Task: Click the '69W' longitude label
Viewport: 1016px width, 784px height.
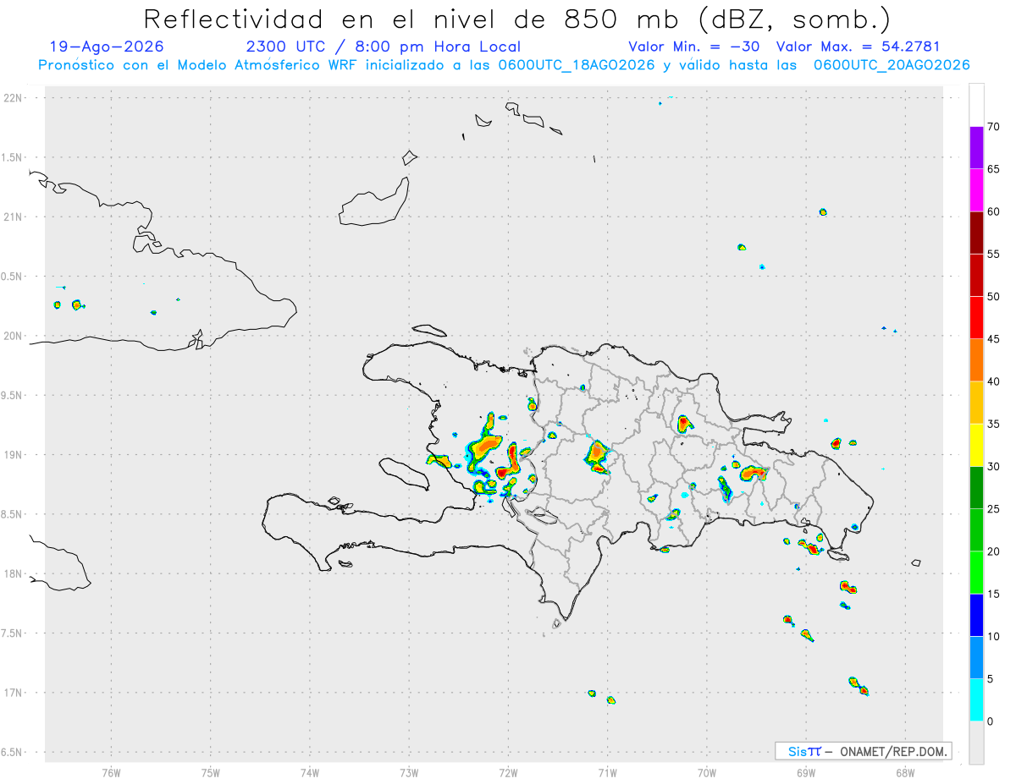Action: coord(805,773)
